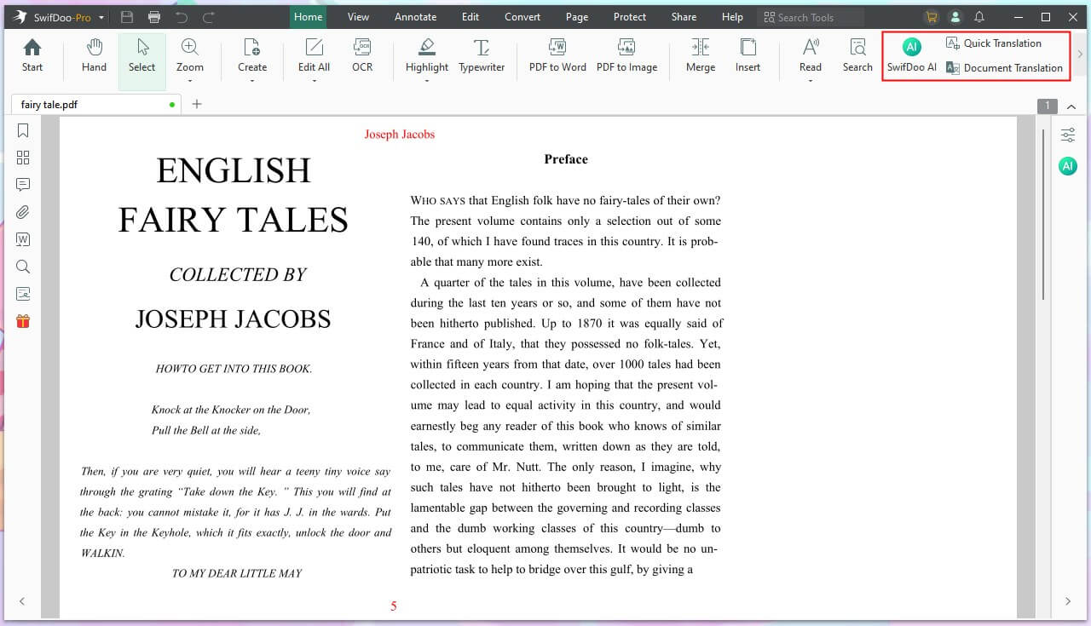Click the page number 1 indicator
Image resolution: width=1091 pixels, height=626 pixels.
1048,106
